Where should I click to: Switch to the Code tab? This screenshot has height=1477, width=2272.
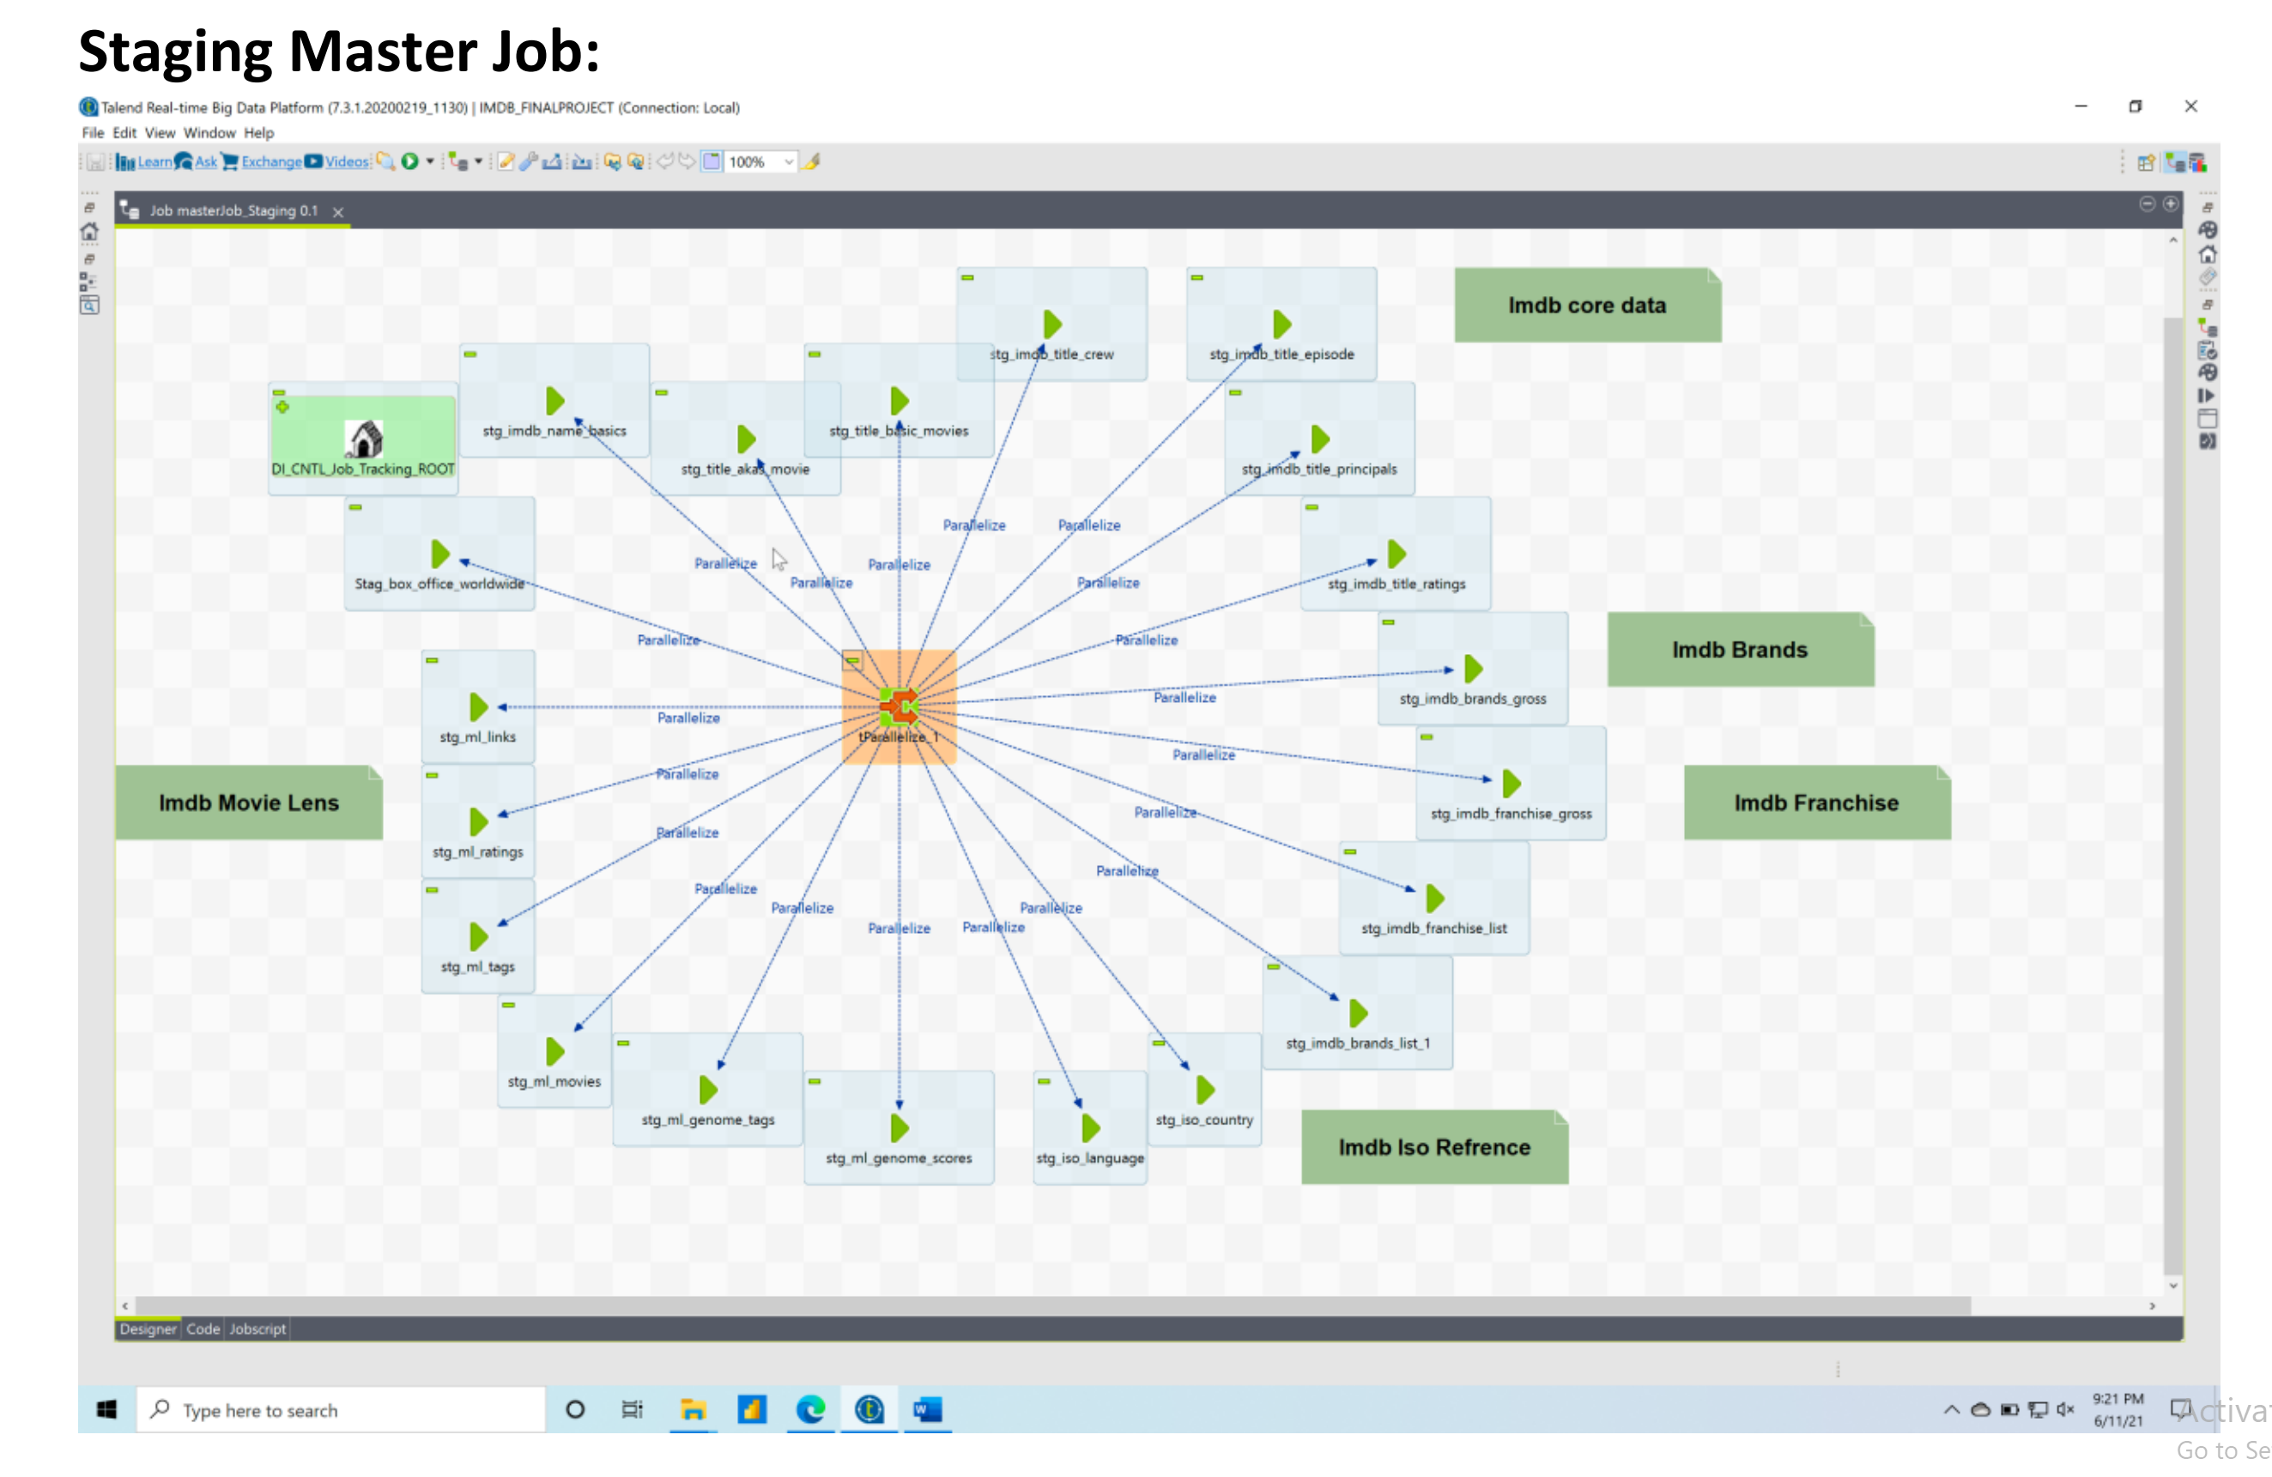tap(203, 1329)
